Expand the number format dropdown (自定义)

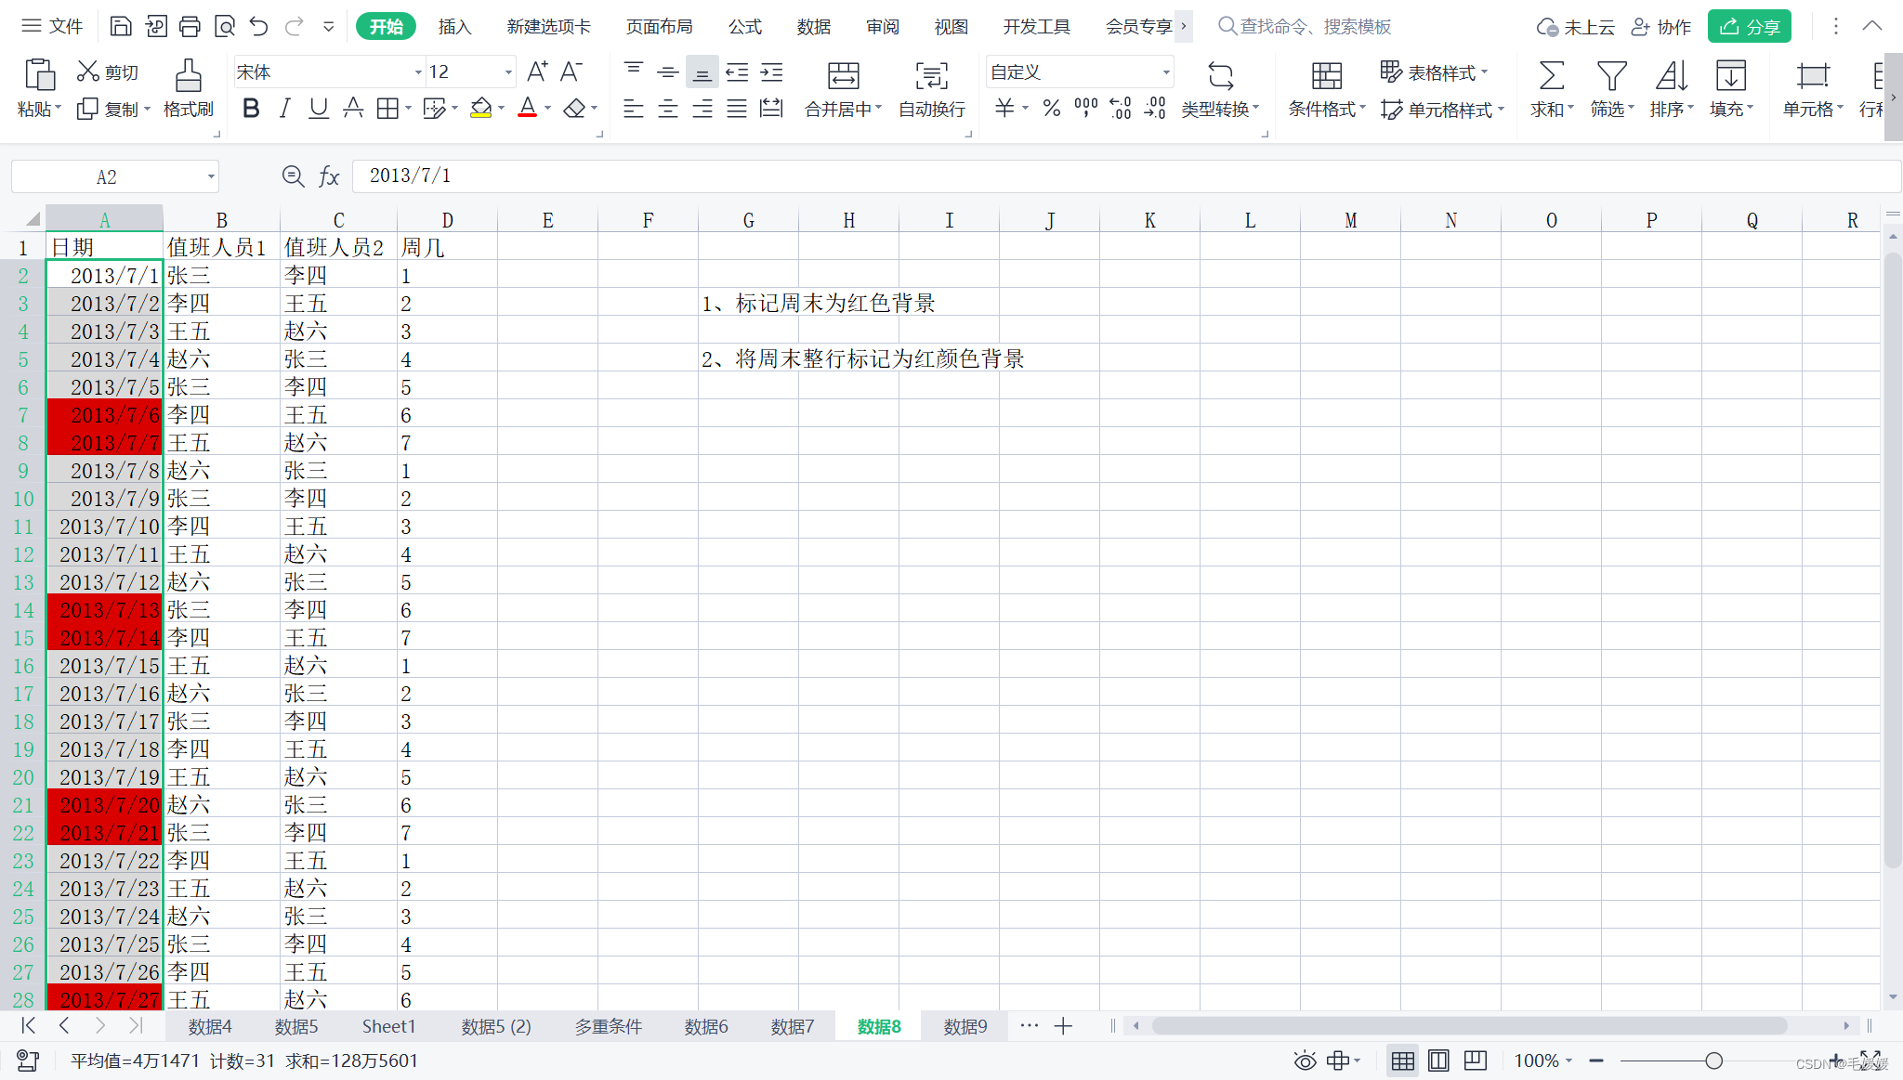(x=1165, y=72)
